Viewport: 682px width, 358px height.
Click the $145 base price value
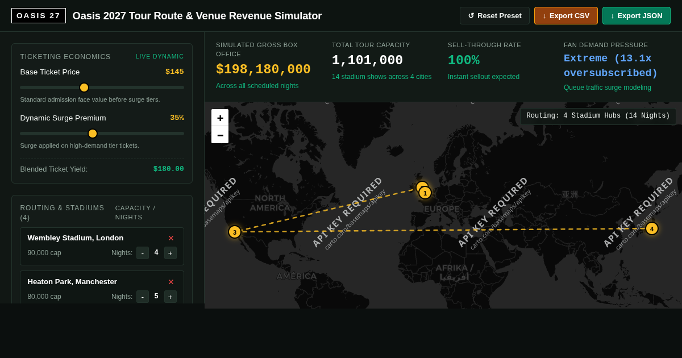click(x=174, y=72)
